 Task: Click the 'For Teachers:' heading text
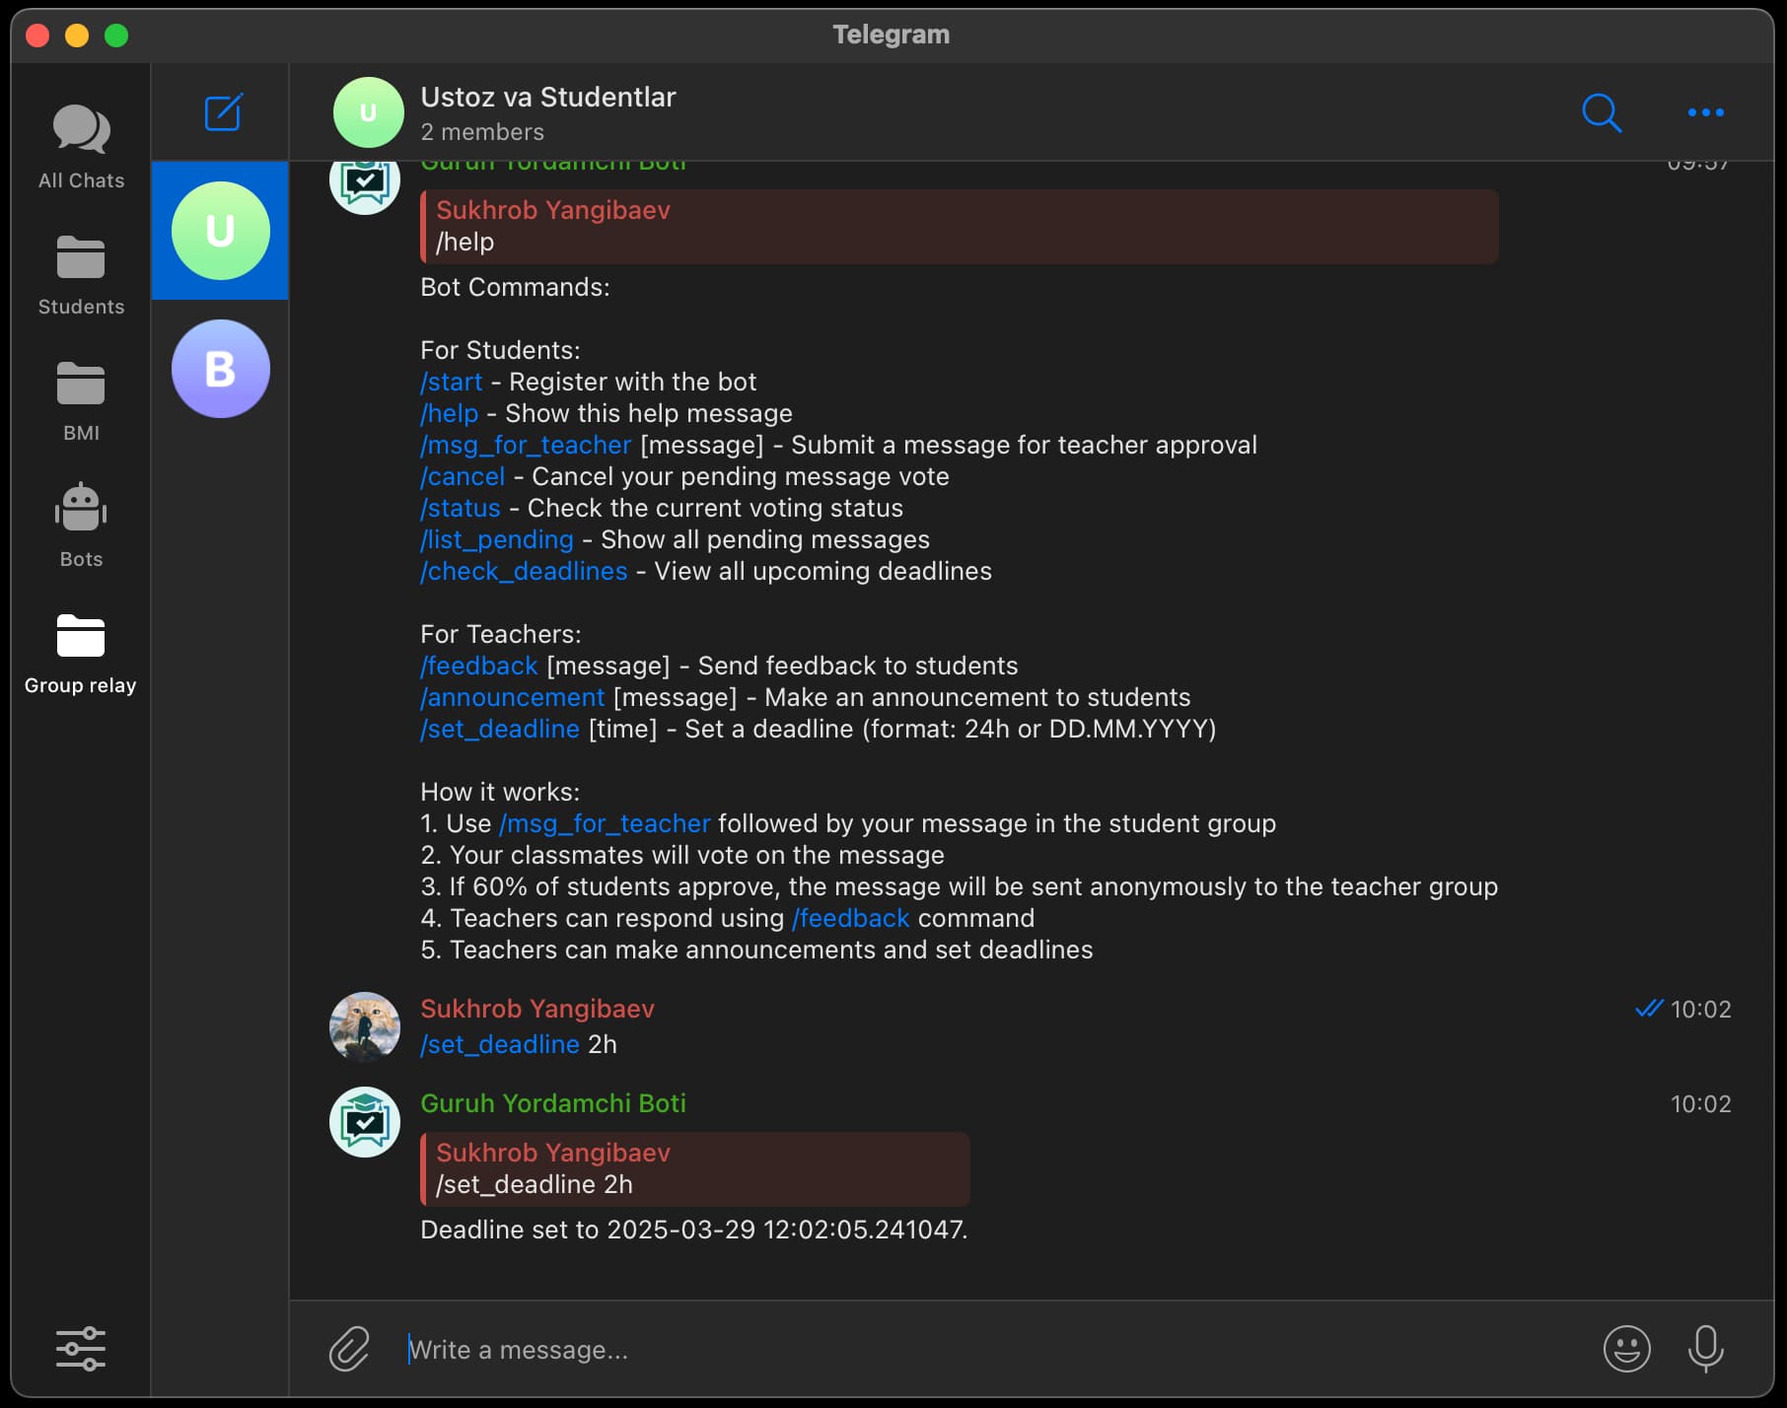click(501, 634)
